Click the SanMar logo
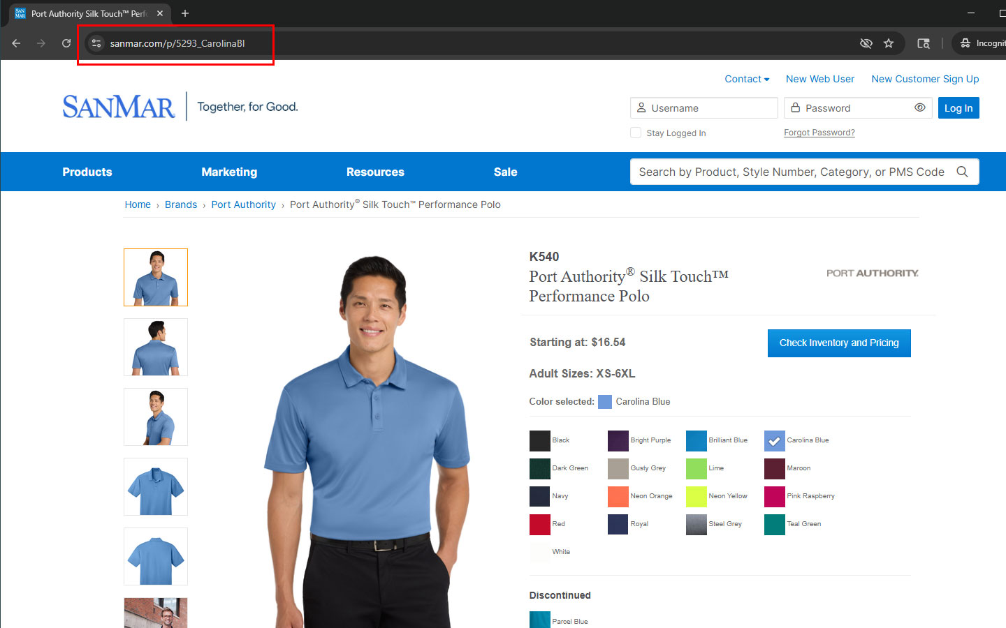The height and width of the screenshot is (628, 1006). pyautogui.click(x=119, y=107)
